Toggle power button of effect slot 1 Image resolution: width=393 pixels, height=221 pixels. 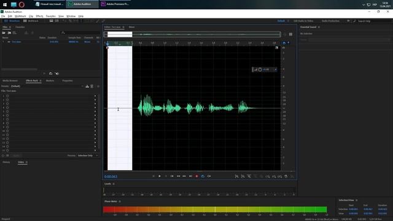click(7, 96)
